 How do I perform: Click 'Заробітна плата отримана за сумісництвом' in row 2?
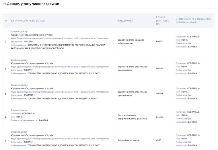(133, 68)
